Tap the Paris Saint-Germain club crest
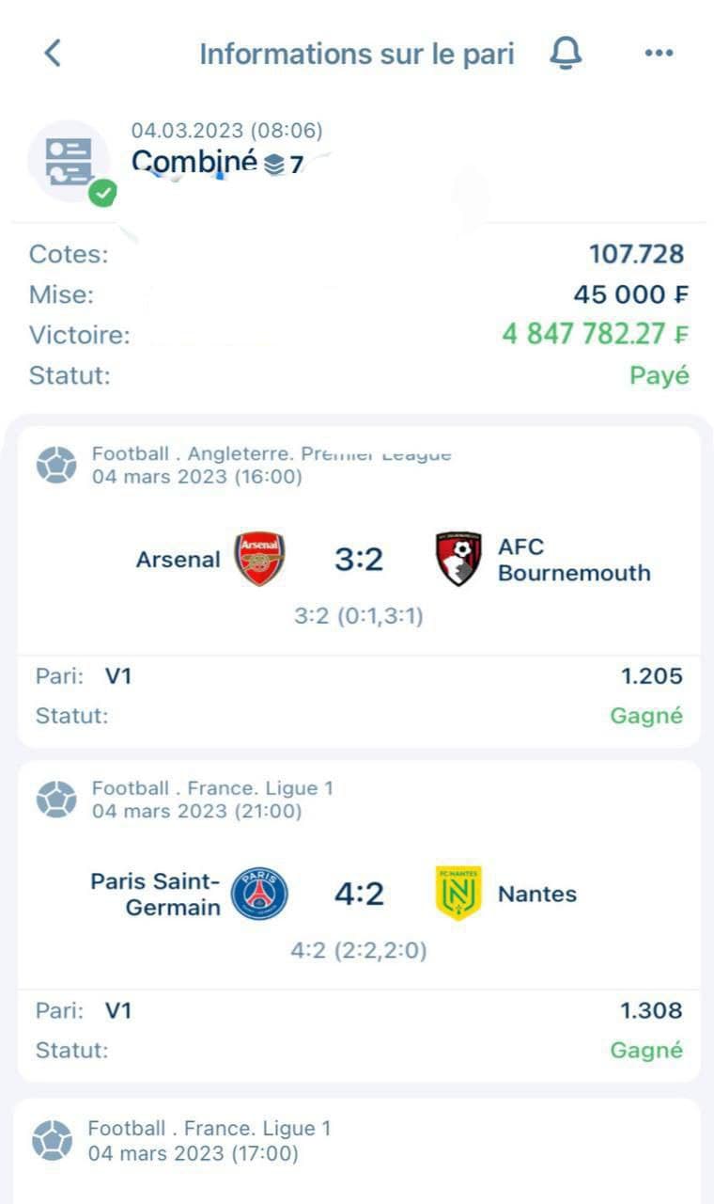This screenshot has width=714, height=1204. 259,894
